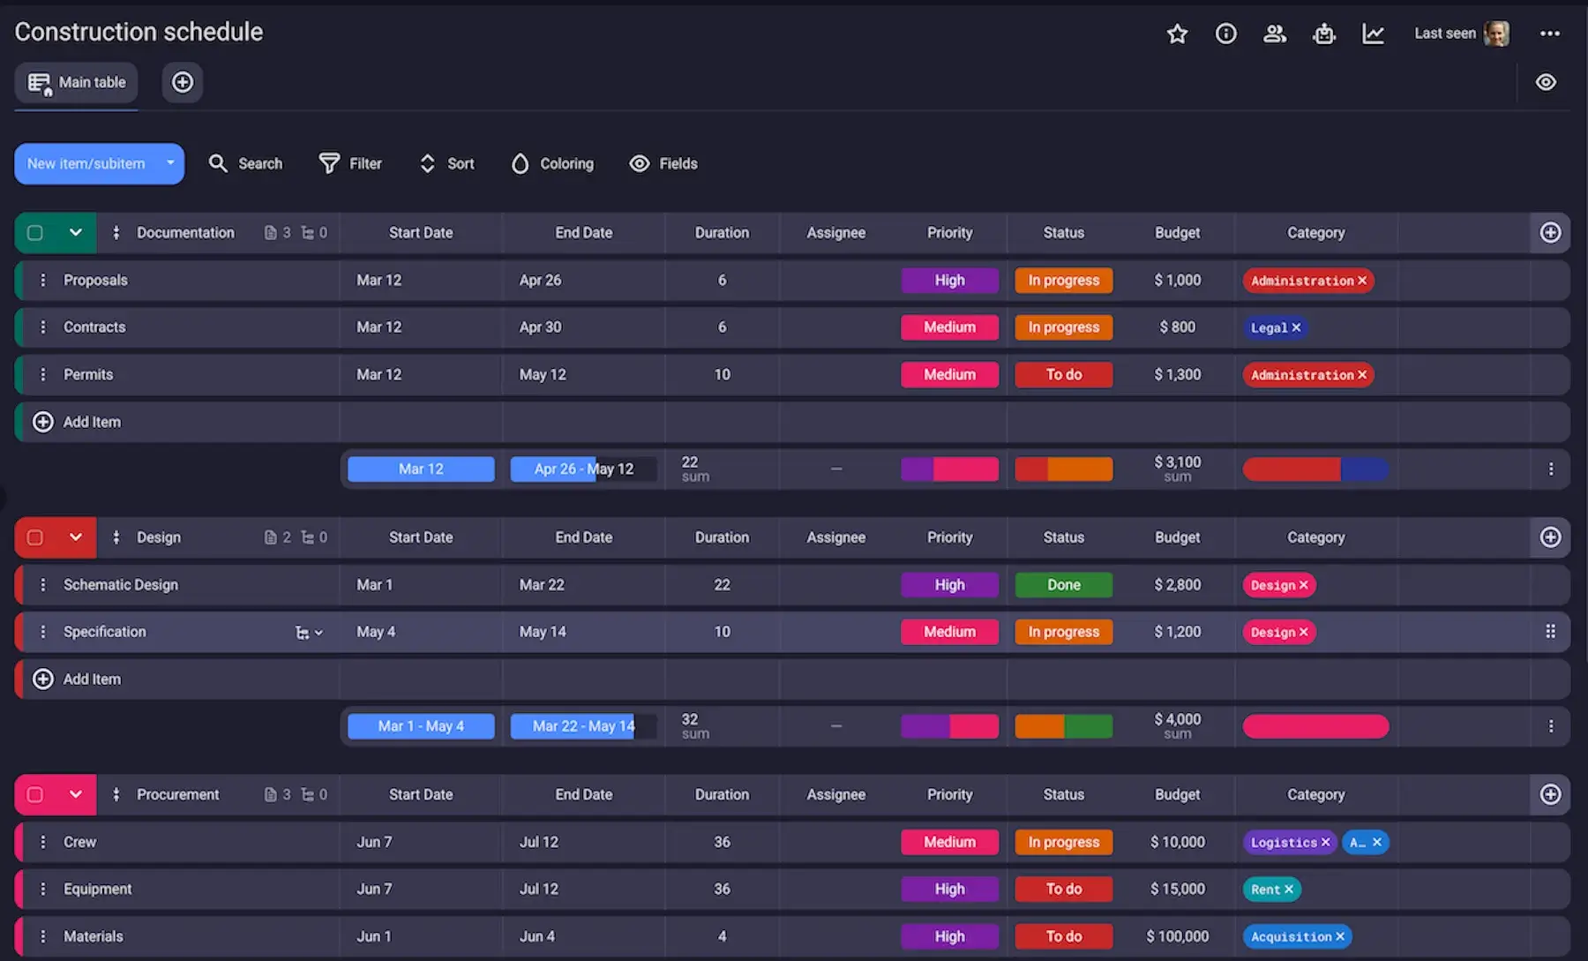This screenshot has height=961, width=1588.
Task: Check the Design group checkbox
Action: click(x=35, y=537)
